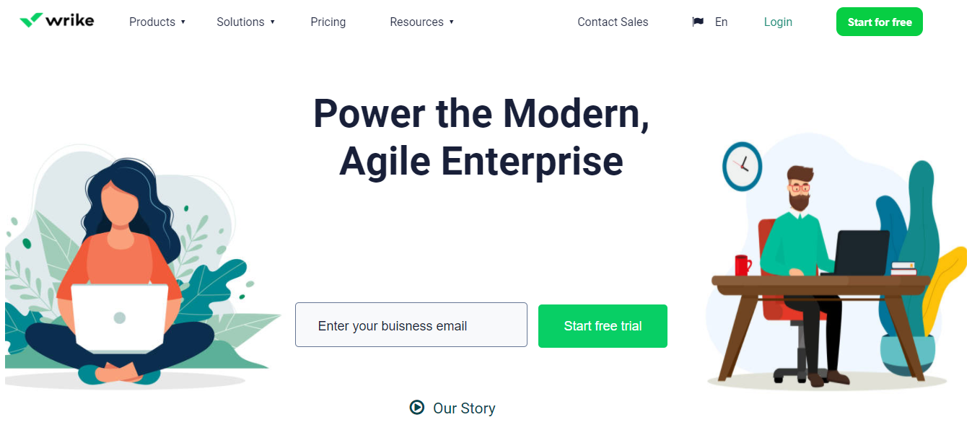Click the play circle icon beside Our Story
The width and height of the screenshot is (972, 443).
[x=416, y=408]
